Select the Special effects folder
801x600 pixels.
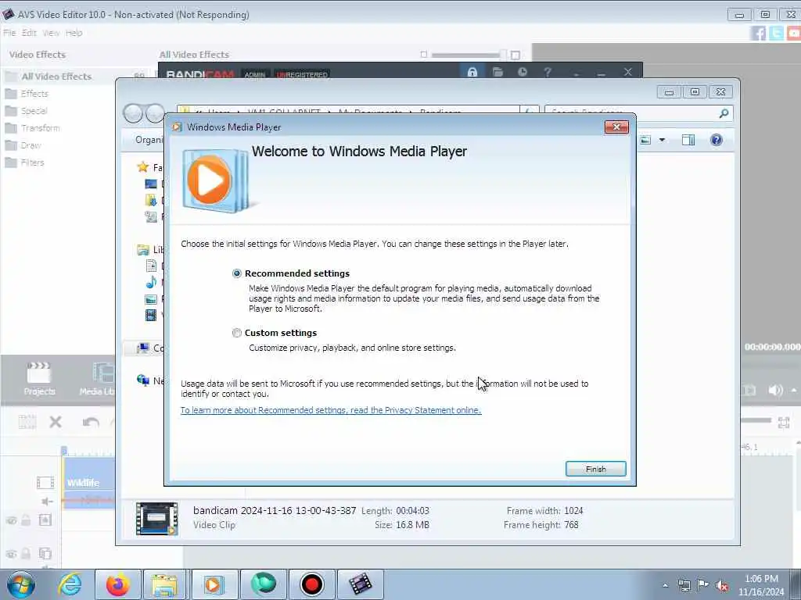tap(34, 111)
